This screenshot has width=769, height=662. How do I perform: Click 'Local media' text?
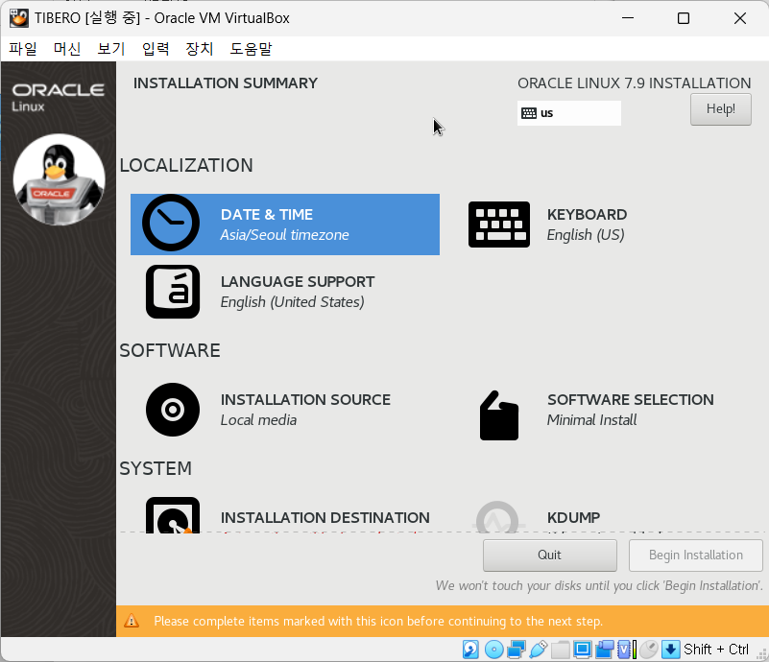pos(258,420)
